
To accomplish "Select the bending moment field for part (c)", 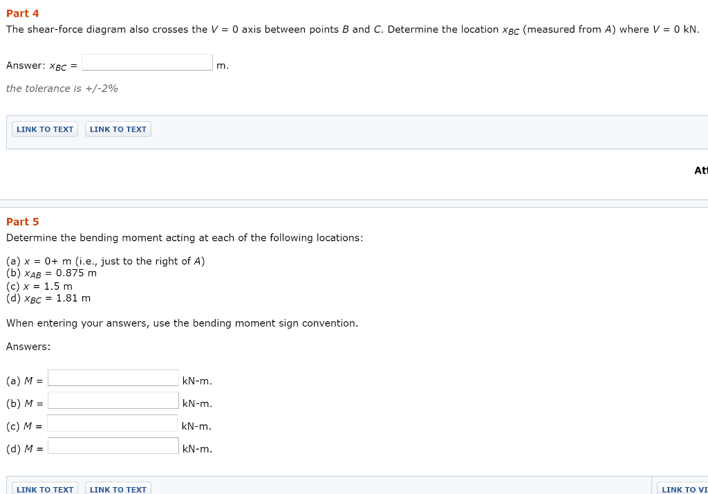I will click(x=113, y=422).
